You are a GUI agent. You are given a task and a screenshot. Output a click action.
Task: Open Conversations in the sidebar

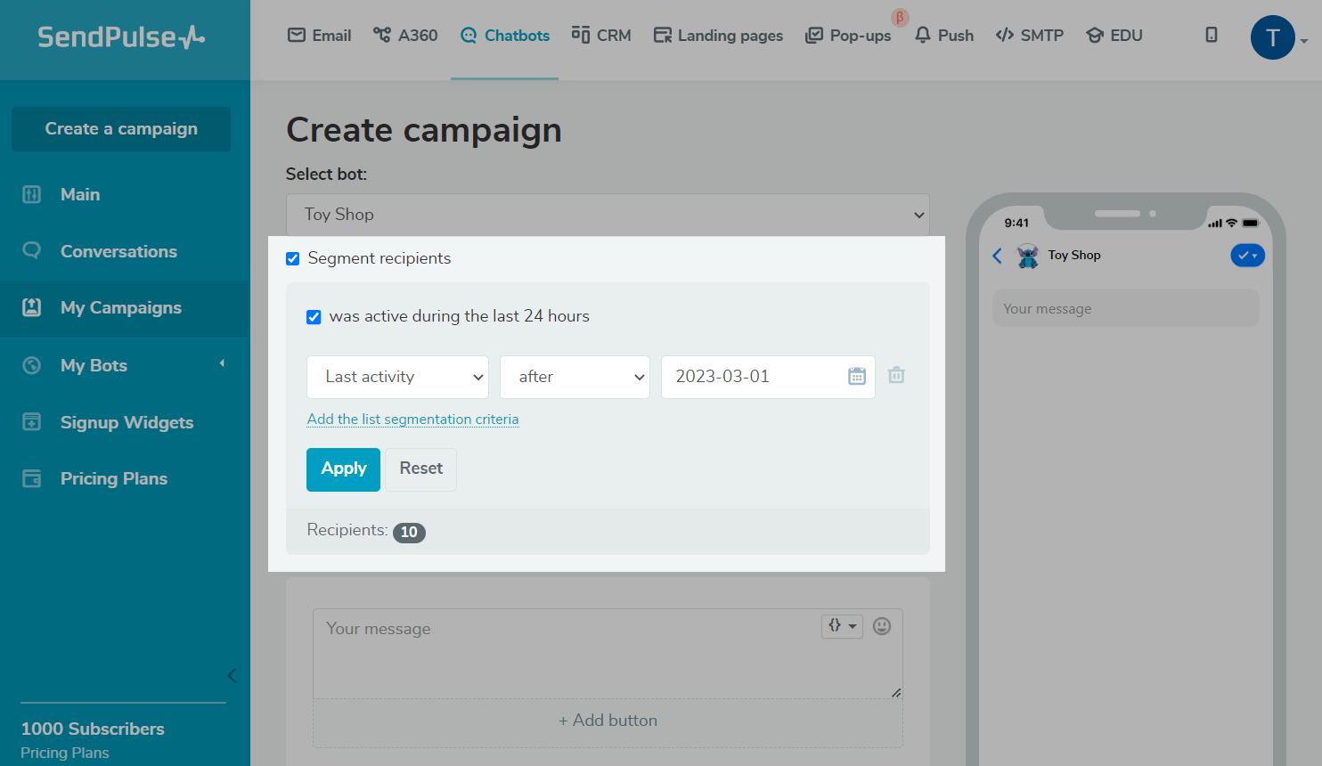tap(118, 251)
